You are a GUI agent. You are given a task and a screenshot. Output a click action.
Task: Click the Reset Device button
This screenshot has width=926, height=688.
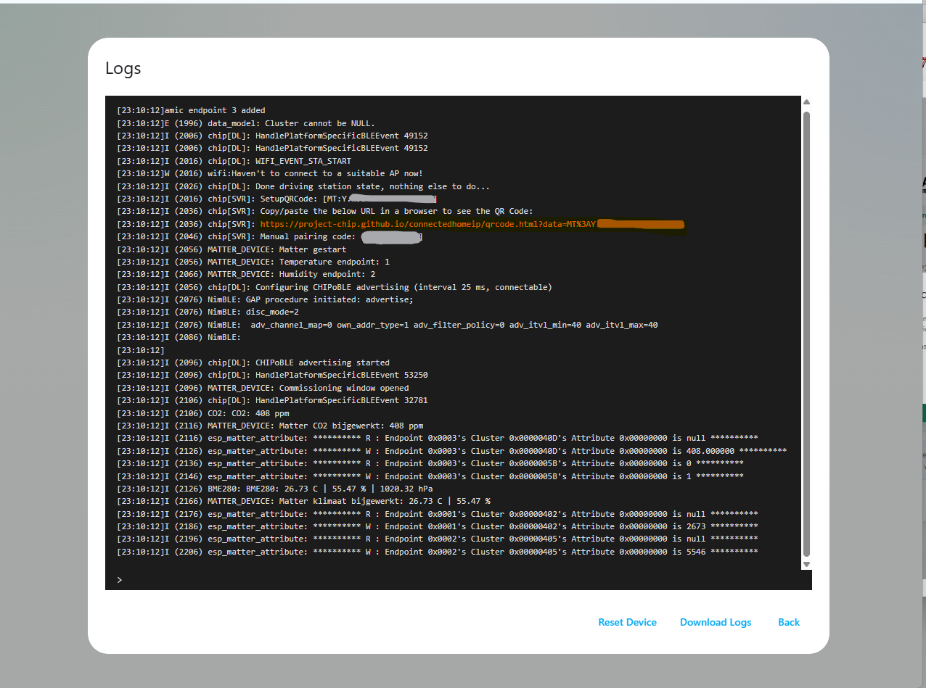coord(627,622)
